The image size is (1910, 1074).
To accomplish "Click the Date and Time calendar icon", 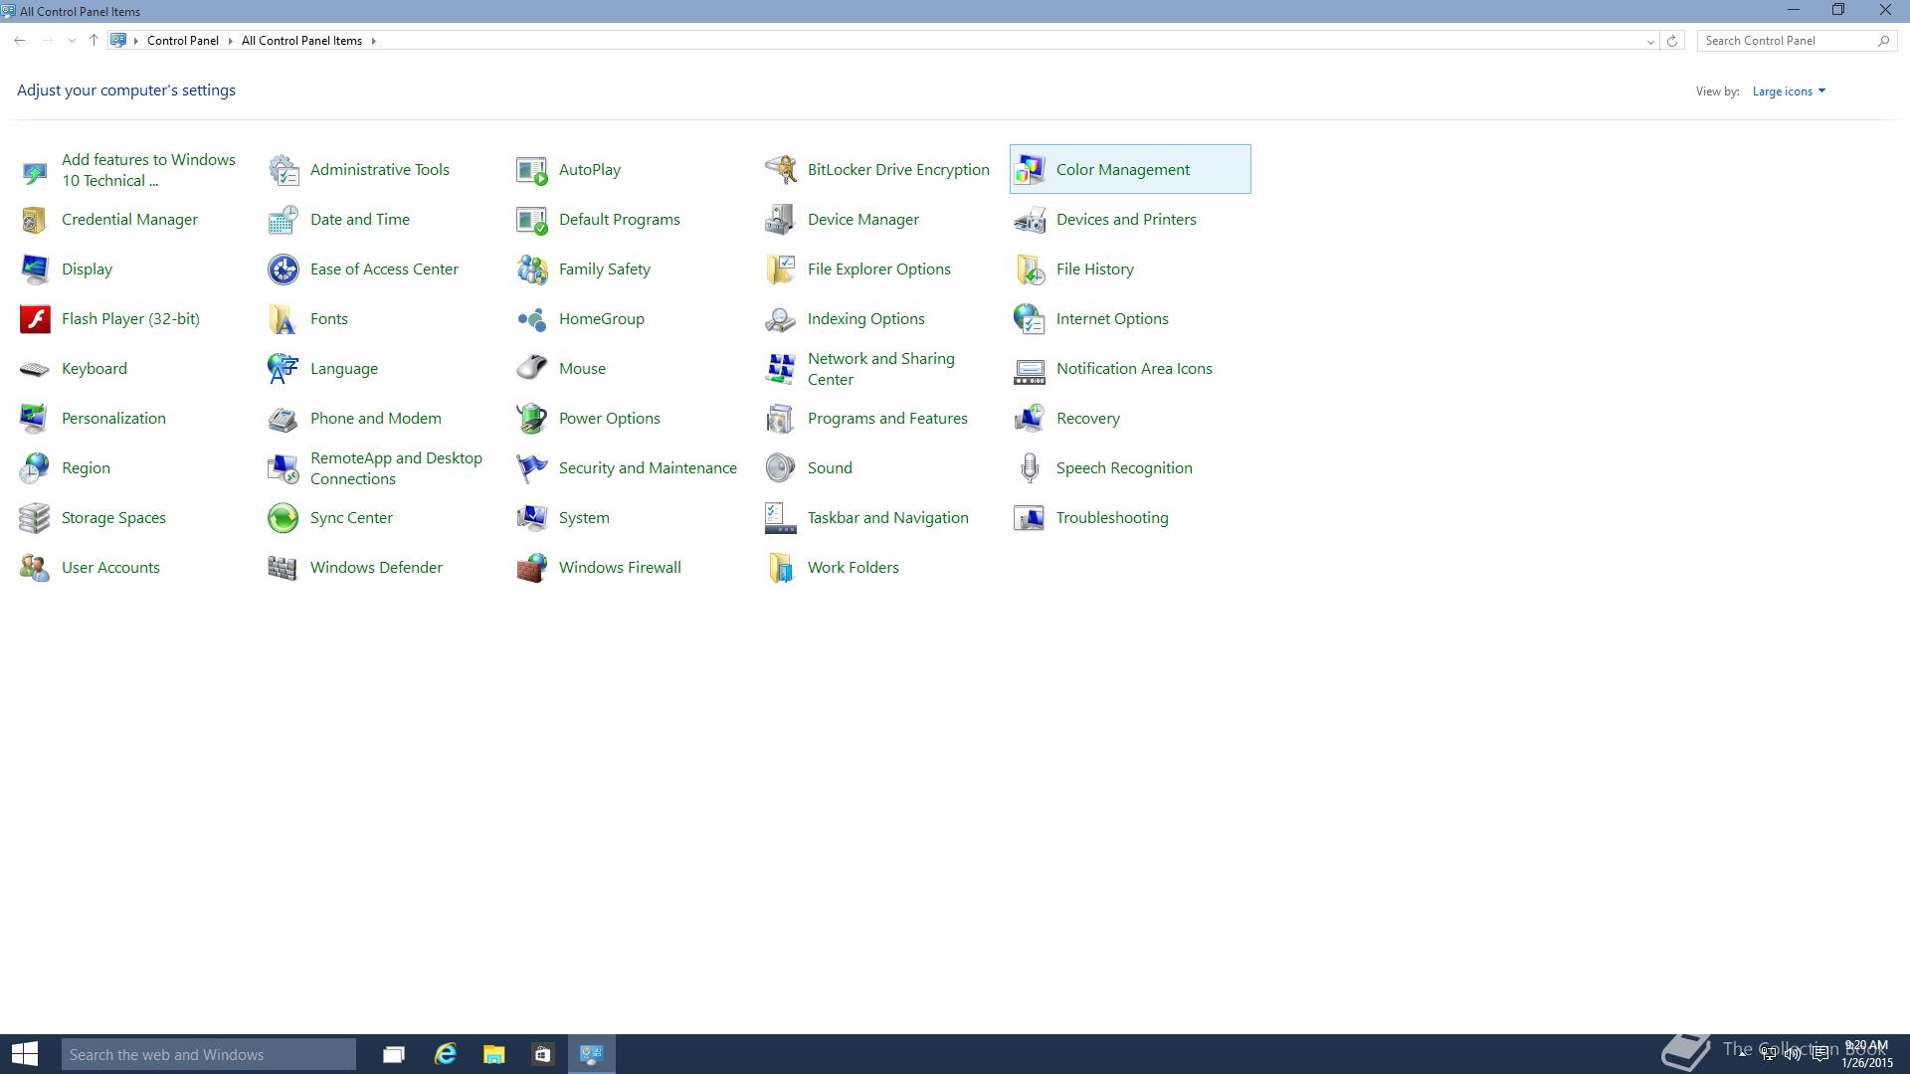I will tap(284, 220).
